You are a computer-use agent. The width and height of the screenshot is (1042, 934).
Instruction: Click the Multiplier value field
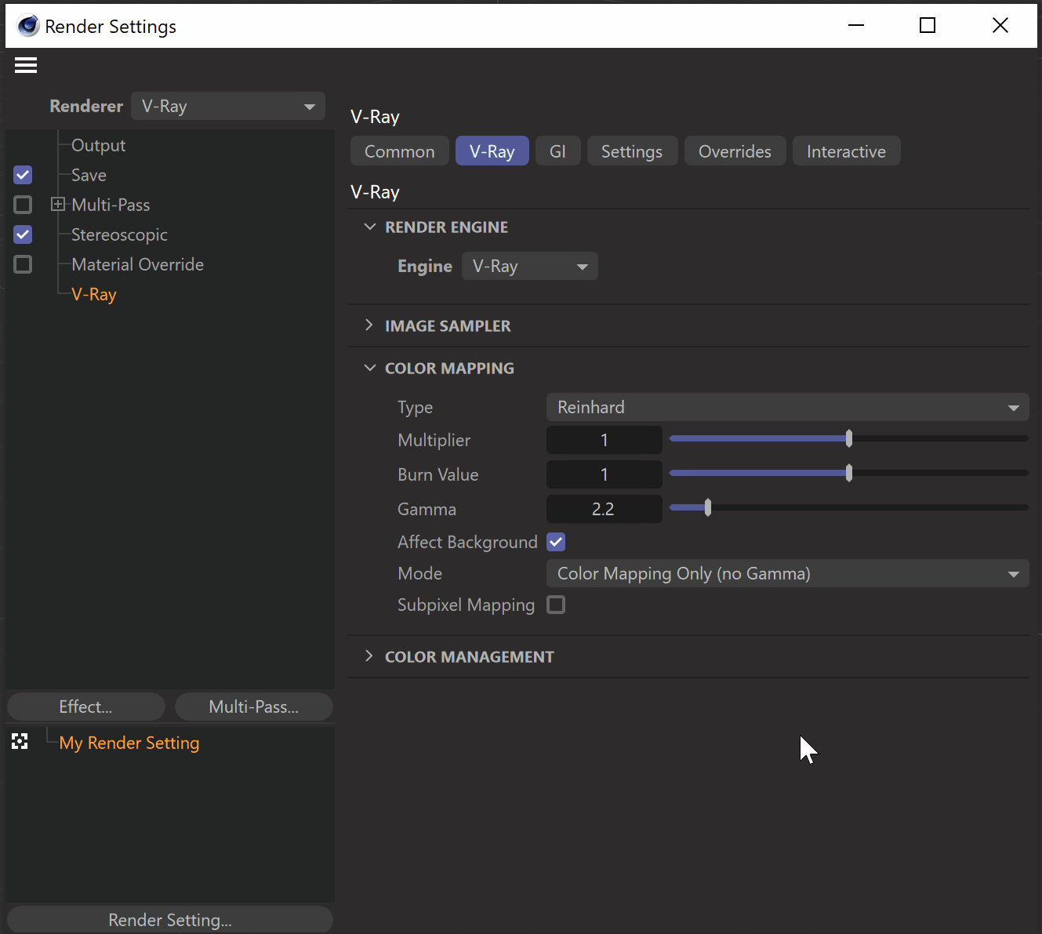tap(605, 440)
